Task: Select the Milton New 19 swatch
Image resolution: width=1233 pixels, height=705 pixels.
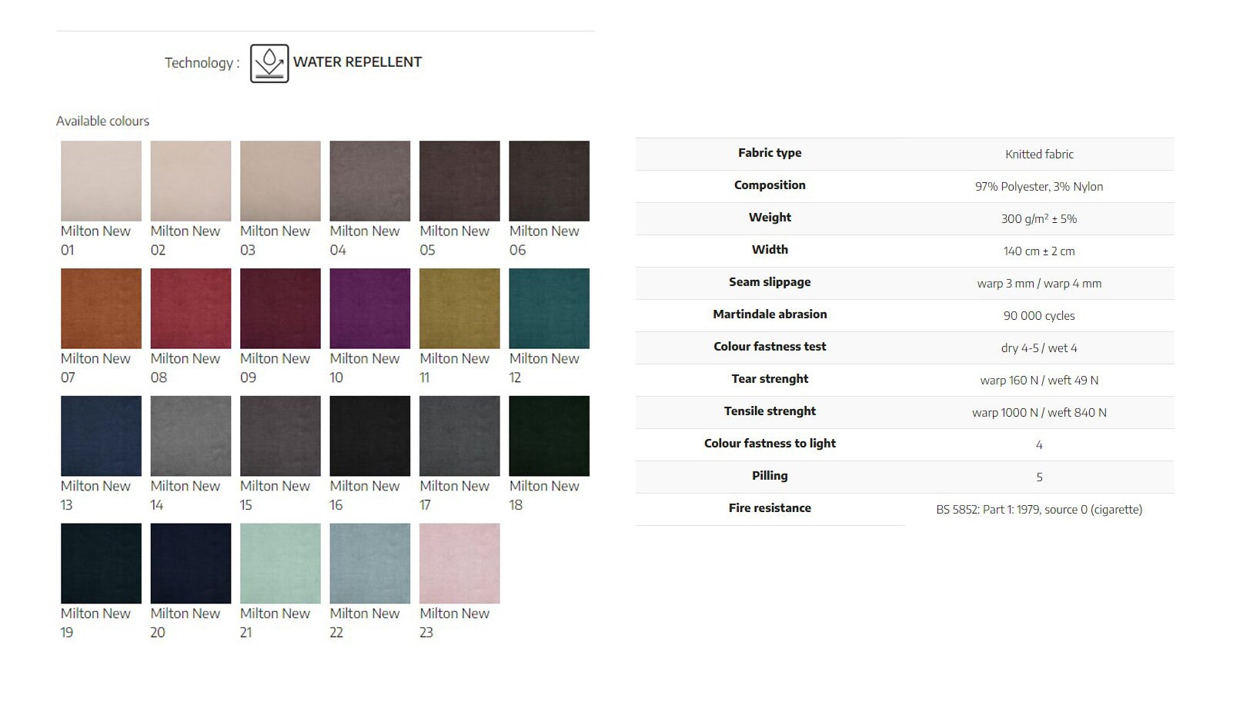Action: click(x=101, y=564)
